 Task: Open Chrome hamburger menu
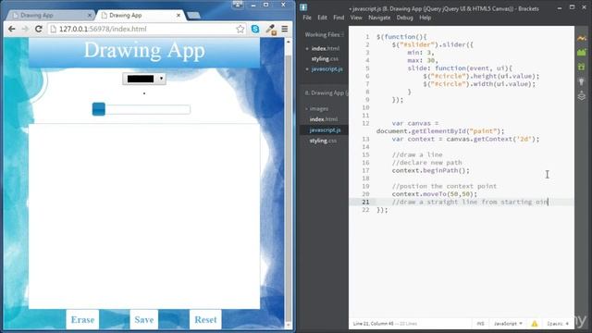click(285, 29)
